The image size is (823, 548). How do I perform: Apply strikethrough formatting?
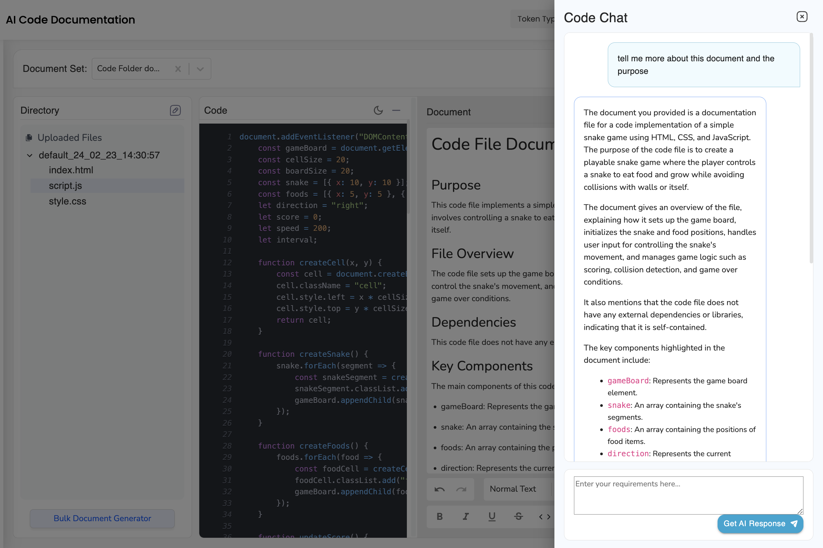(518, 516)
